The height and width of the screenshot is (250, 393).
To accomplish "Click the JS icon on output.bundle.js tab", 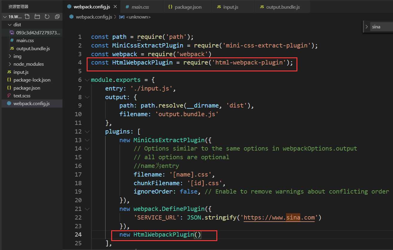I will click(262, 7).
